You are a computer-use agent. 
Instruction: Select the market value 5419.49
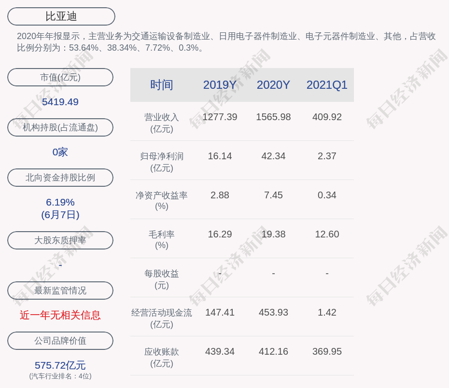click(60, 102)
